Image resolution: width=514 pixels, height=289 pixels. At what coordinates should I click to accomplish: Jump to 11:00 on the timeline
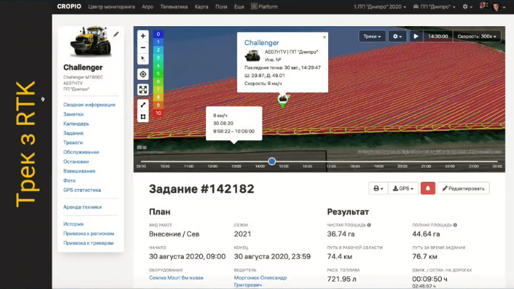click(189, 166)
